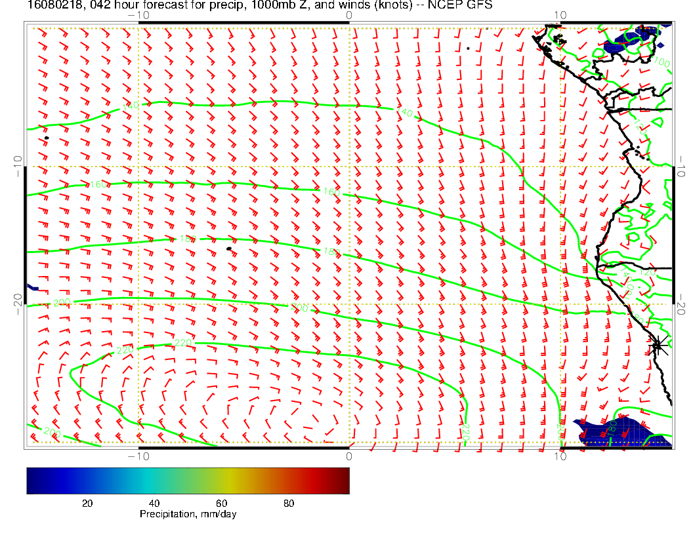Click the right-axis '-20' latitude label
The width and height of the screenshot is (693, 535).
(681, 304)
